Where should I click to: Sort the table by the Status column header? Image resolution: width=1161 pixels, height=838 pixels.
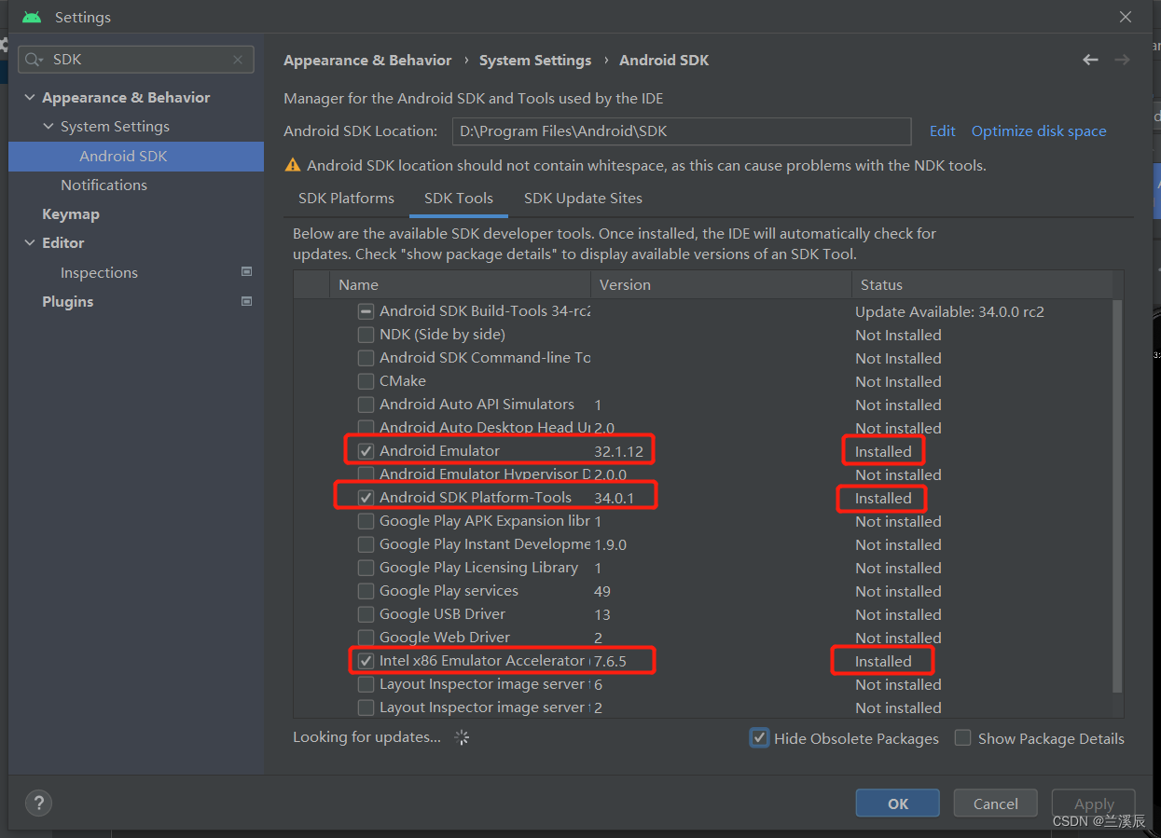pos(982,284)
